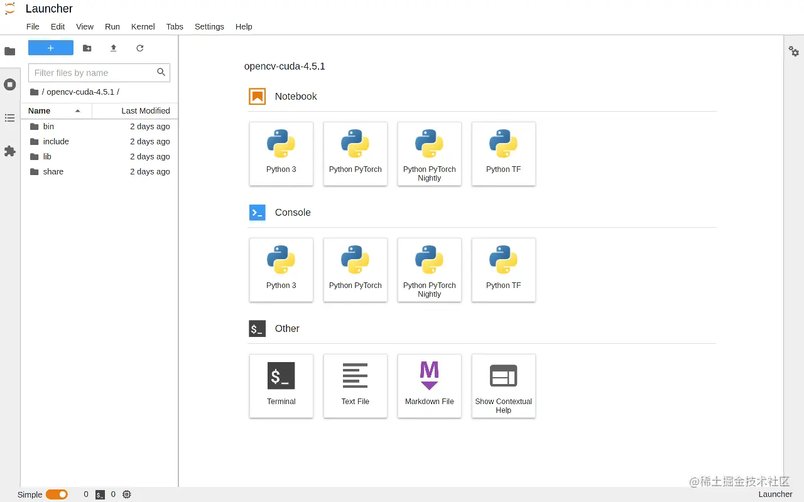Click the root folder icon in breadcrumb
804x502 pixels.
pyautogui.click(x=35, y=92)
